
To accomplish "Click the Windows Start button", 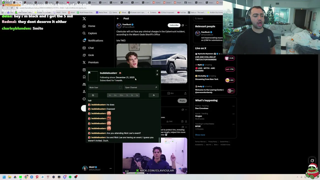I will [4, 177].
